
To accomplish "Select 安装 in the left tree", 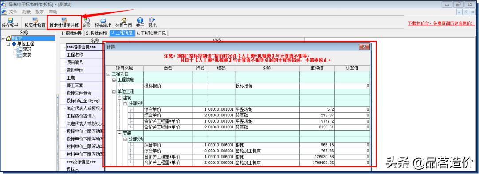I will click(x=27, y=55).
